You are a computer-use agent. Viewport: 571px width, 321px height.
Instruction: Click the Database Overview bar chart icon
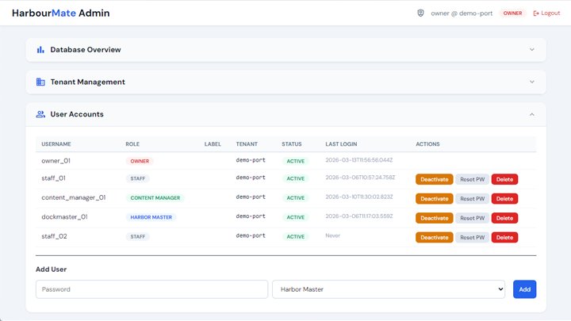click(40, 49)
